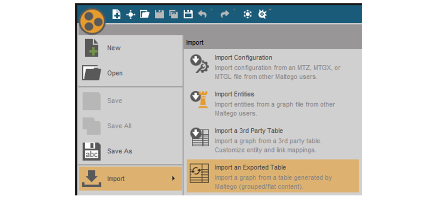431x200 pixels.
Task: Expand the Import submenu arrow
Action: pyautogui.click(x=173, y=178)
